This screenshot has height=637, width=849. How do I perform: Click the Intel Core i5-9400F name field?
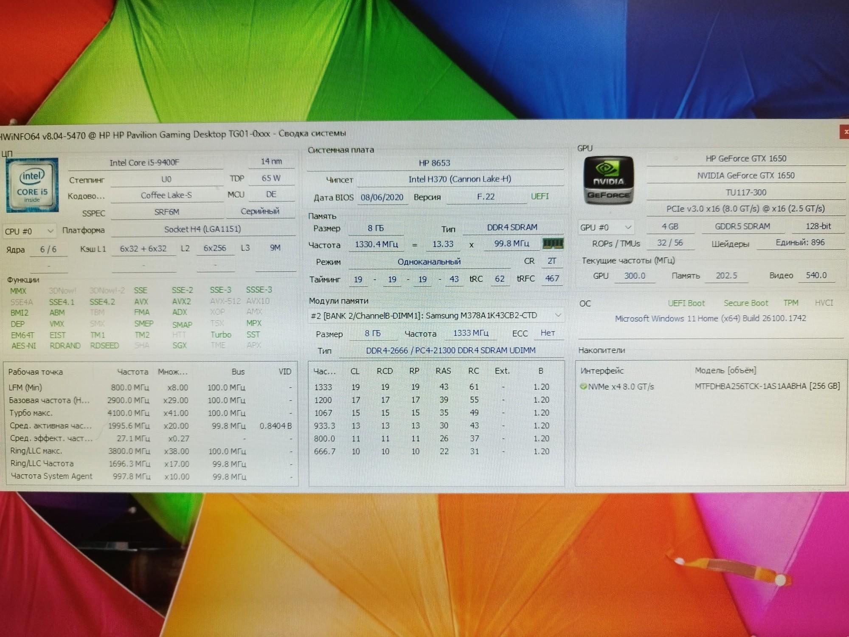[x=145, y=163]
